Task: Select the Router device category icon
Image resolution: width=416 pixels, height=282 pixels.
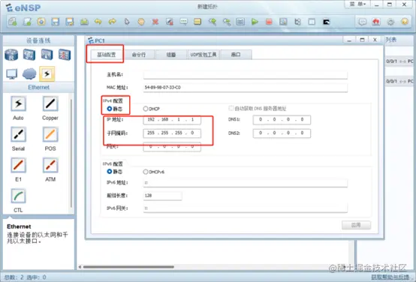Action: [x=11, y=55]
